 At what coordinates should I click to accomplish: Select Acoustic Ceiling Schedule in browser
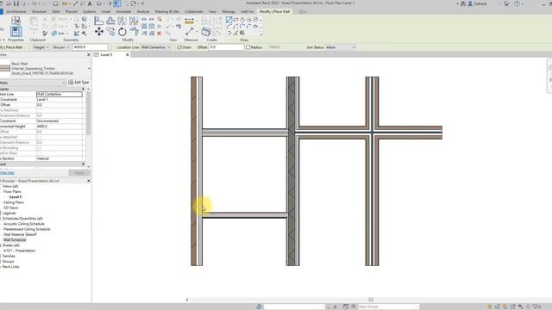click(x=24, y=224)
